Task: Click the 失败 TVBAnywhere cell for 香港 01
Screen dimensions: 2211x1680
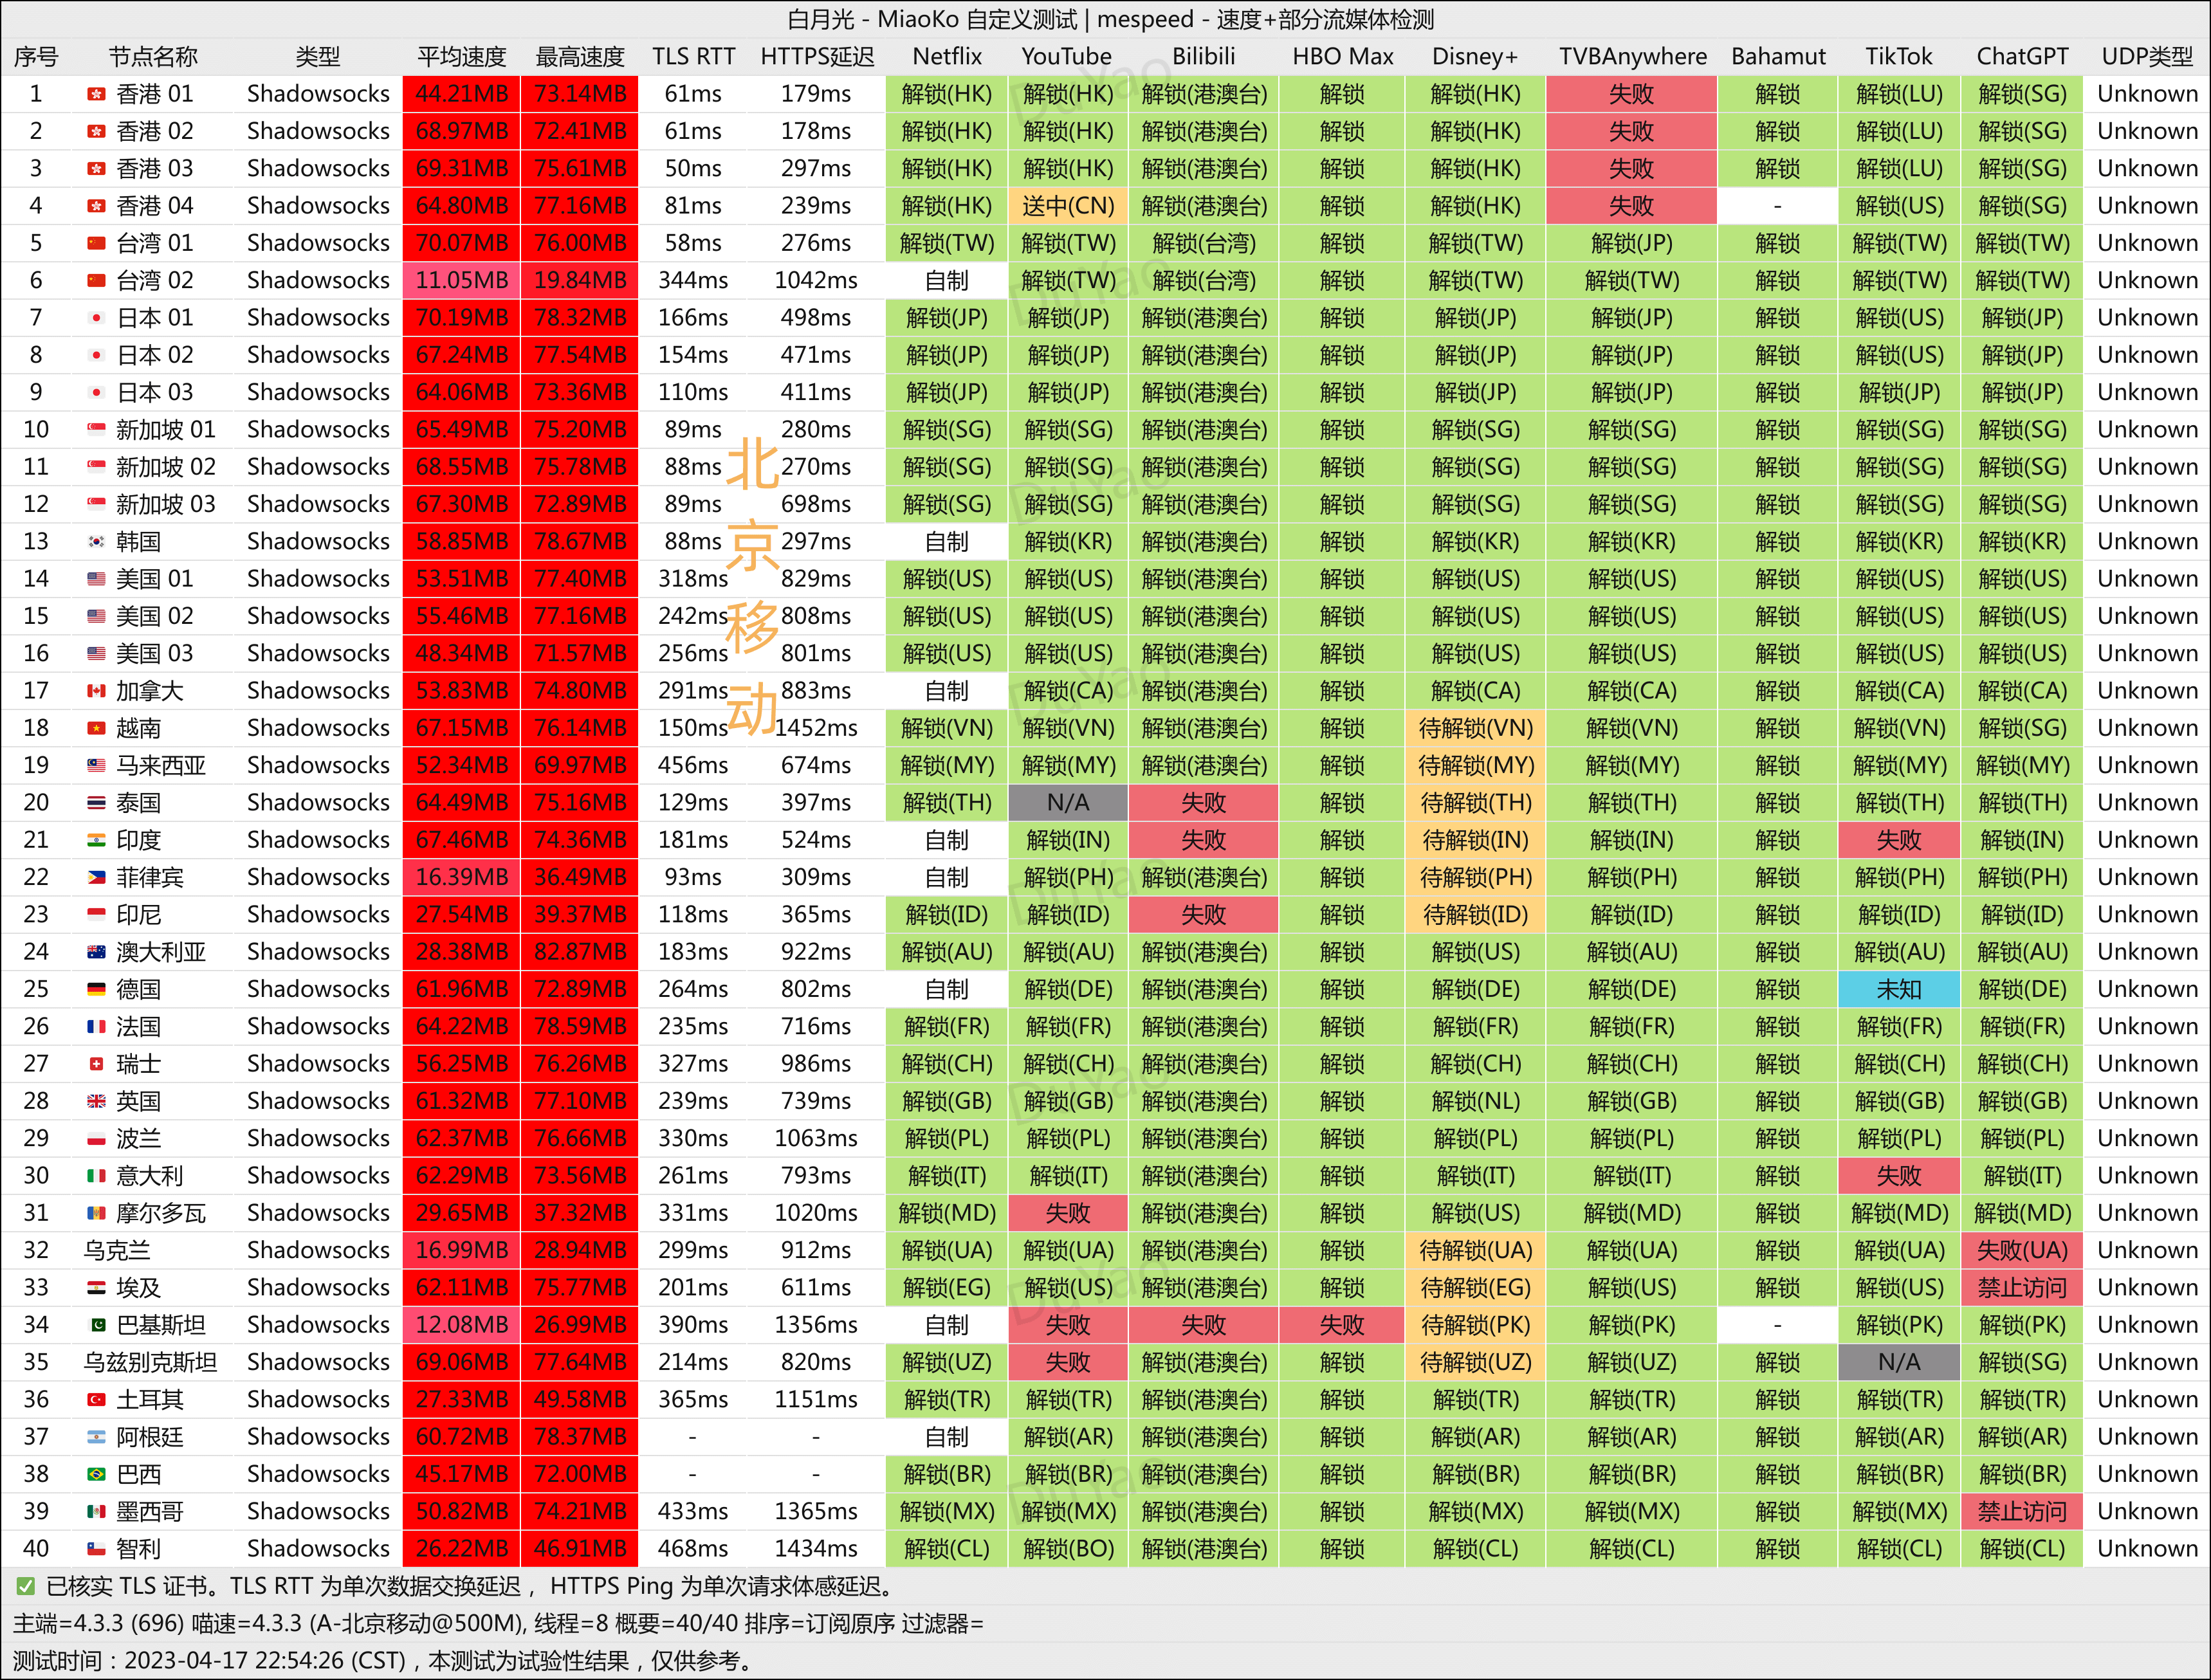Action: click(x=1631, y=94)
